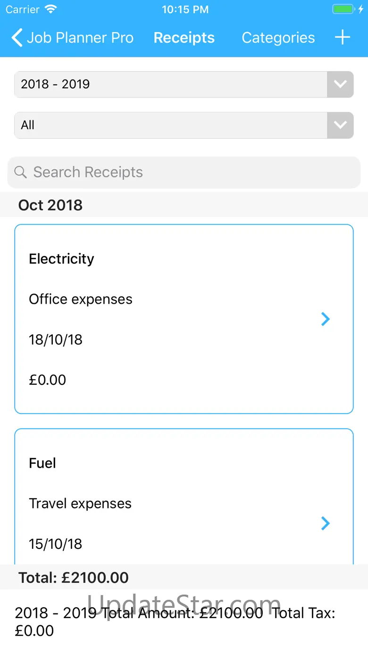Open the 2018 - 2019 tax year selector
The height and width of the screenshot is (654, 368).
(x=171, y=84)
